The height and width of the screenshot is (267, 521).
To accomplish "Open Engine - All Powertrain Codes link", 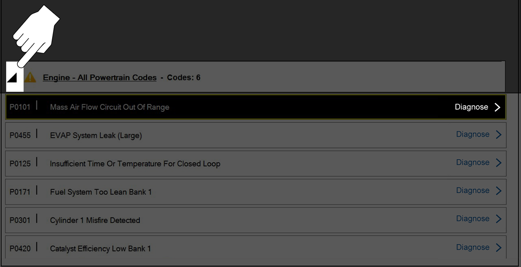I will (99, 78).
